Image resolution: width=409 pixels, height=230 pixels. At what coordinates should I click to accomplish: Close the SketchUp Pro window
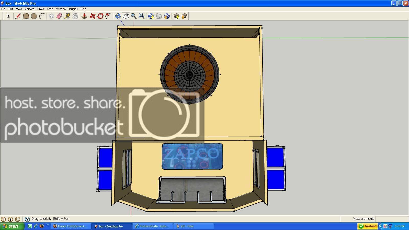click(405, 3)
